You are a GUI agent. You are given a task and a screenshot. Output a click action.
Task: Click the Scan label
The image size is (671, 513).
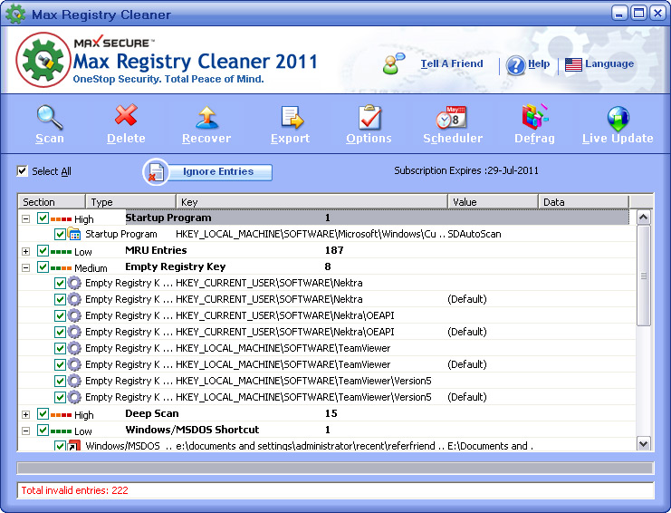tap(50, 139)
